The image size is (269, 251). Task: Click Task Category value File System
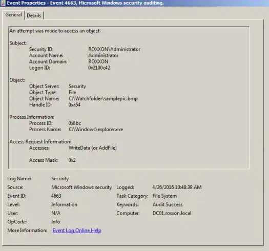[164, 196]
